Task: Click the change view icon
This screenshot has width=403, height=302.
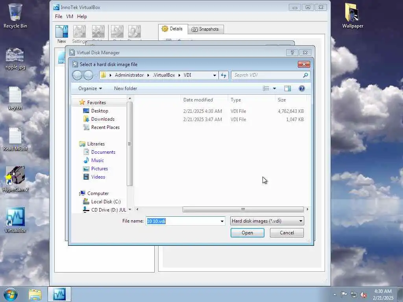Action: tap(266, 88)
